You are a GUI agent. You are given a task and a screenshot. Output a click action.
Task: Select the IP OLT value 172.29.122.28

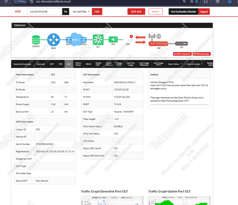(121, 89)
